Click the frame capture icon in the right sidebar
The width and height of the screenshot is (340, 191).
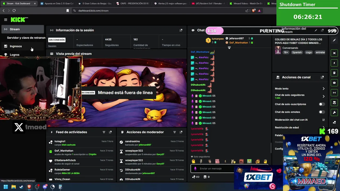click(x=334, y=53)
